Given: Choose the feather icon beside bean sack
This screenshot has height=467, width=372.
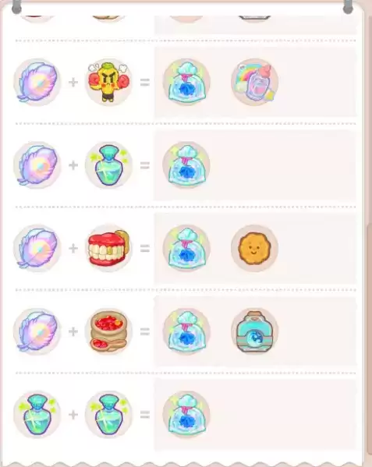Looking at the screenshot, I should point(37,331).
